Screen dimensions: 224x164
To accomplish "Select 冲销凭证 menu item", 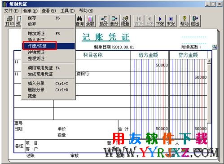I will tap(48, 52).
